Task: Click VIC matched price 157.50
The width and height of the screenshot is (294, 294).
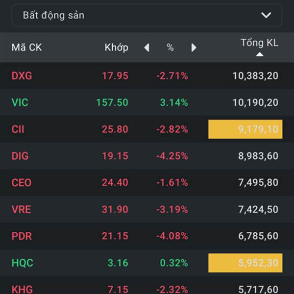Action: point(112,102)
